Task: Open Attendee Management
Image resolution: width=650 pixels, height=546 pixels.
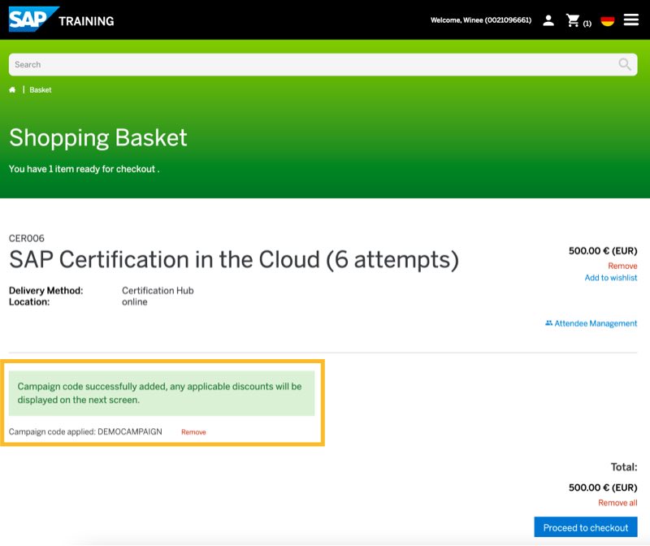Action: (596, 323)
